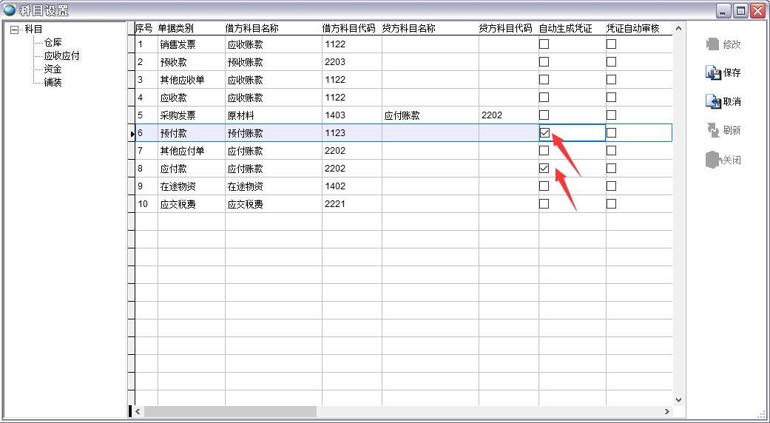Select 仓库 in the tree
Image resolution: width=770 pixels, height=423 pixels.
coord(53,43)
